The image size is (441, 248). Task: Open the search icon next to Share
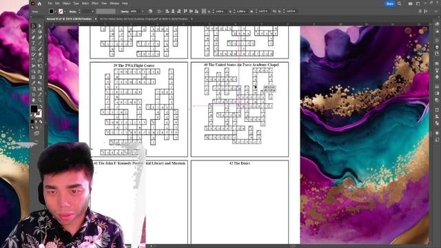[x=399, y=3]
